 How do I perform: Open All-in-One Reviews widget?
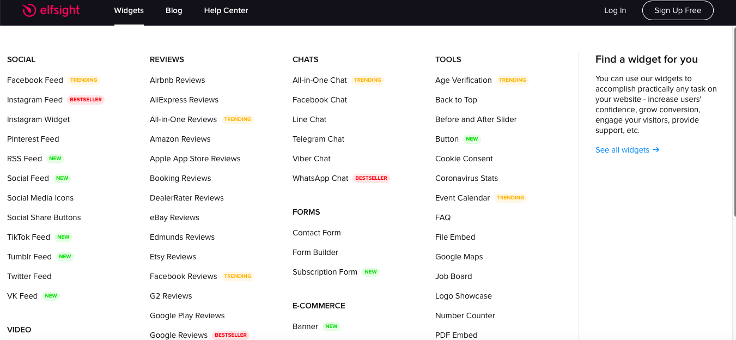point(184,119)
